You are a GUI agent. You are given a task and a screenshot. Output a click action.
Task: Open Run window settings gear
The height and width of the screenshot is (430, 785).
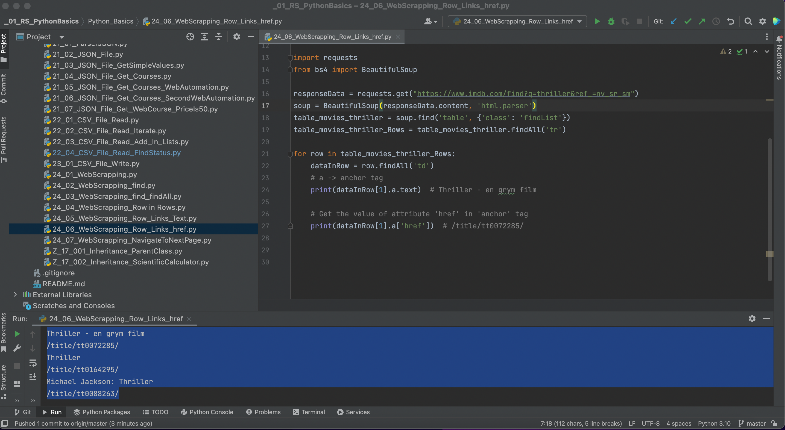(752, 319)
